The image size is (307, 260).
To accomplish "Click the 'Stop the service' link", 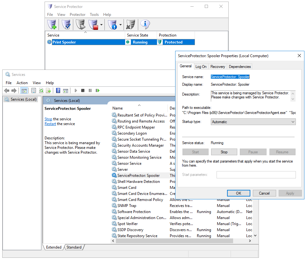I will (48, 119).
